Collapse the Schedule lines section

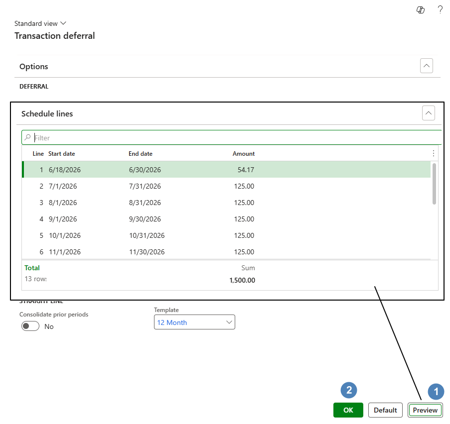(x=429, y=113)
